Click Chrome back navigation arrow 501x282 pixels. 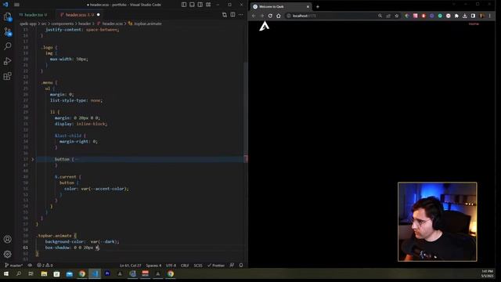click(x=254, y=16)
